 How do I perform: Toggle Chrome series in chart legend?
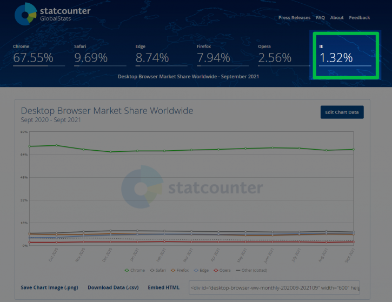(135, 270)
